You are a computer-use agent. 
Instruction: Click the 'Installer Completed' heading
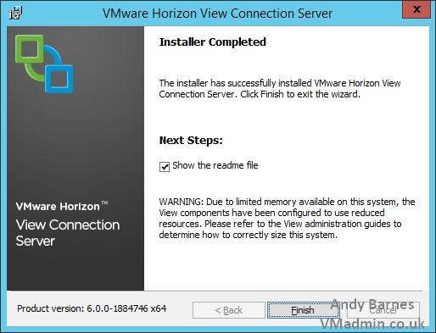(213, 42)
